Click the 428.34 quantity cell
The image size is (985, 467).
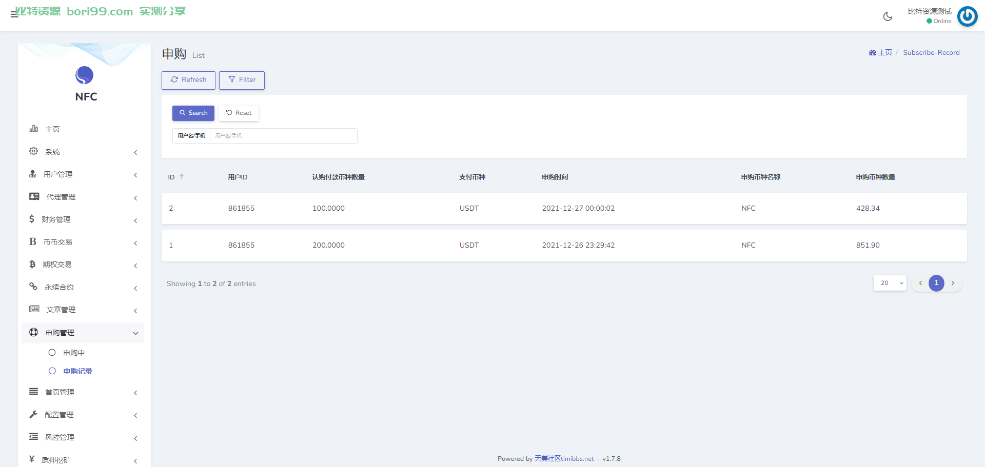(x=868, y=208)
